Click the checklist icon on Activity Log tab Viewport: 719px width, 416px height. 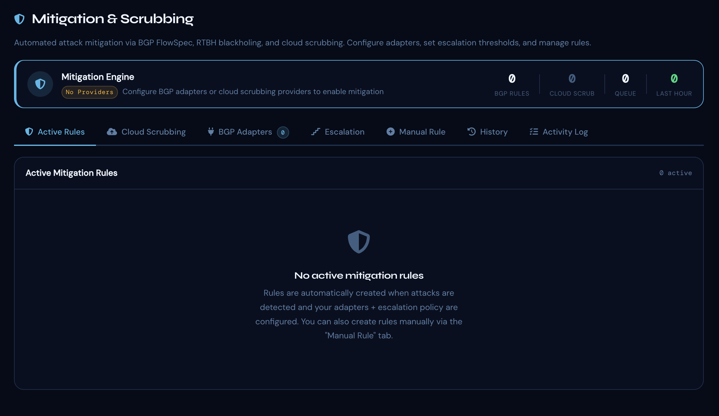coord(533,132)
